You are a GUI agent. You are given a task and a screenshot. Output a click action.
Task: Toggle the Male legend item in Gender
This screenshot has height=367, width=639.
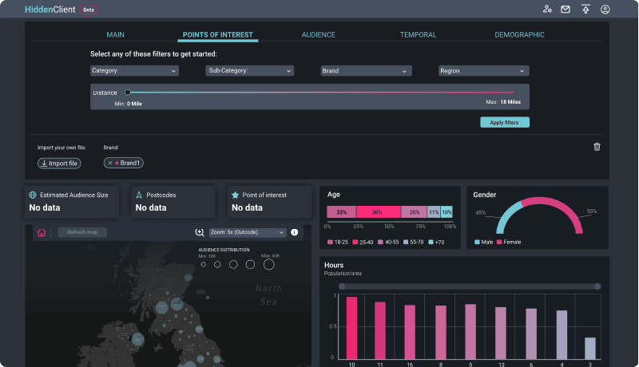tap(484, 242)
